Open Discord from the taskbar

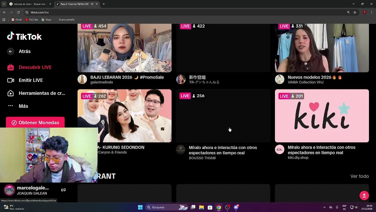[x=236, y=207]
